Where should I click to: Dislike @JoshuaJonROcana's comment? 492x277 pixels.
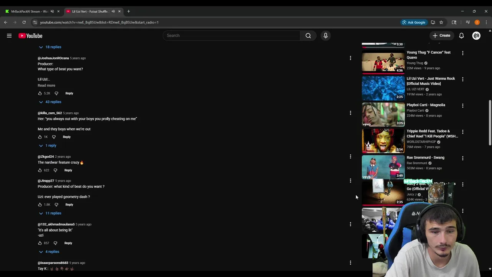tap(56, 93)
